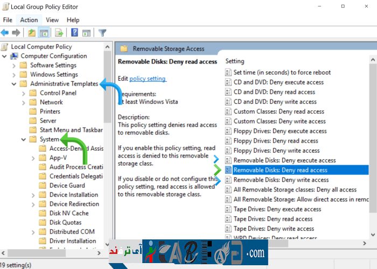Toggle the Show/Hide Console Tree icon
The image size is (377, 269).
coord(44,33)
